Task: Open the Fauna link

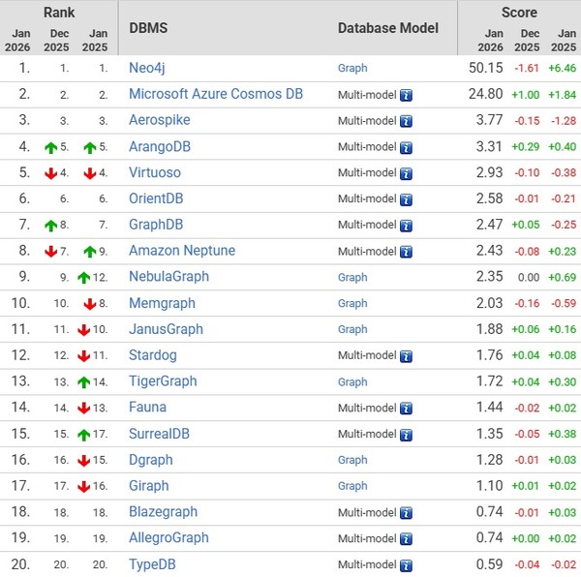Action: click(147, 408)
